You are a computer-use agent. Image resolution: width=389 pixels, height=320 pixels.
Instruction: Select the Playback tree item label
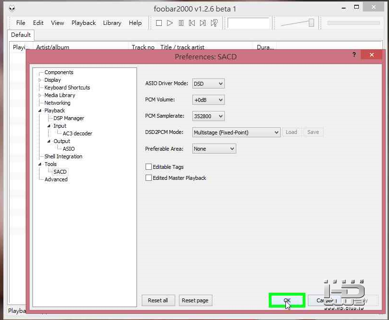tap(54, 110)
